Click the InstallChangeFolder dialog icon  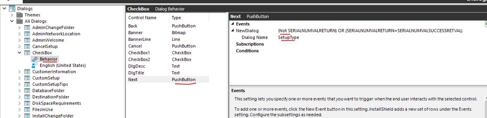[28, 116]
